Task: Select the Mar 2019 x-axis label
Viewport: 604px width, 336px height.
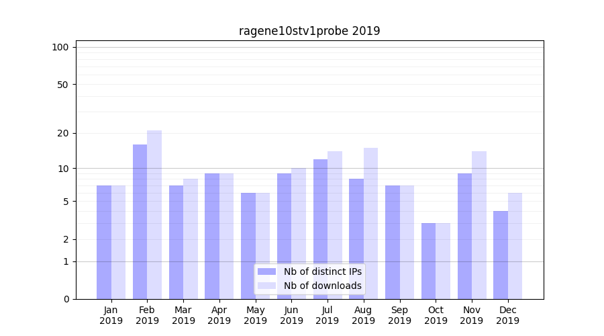Action: (183, 315)
